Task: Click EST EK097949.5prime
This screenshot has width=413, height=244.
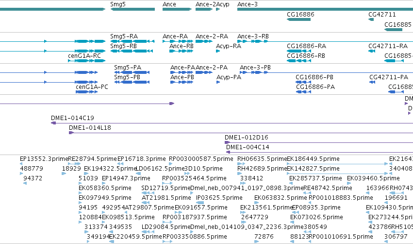Action: click(105, 198)
